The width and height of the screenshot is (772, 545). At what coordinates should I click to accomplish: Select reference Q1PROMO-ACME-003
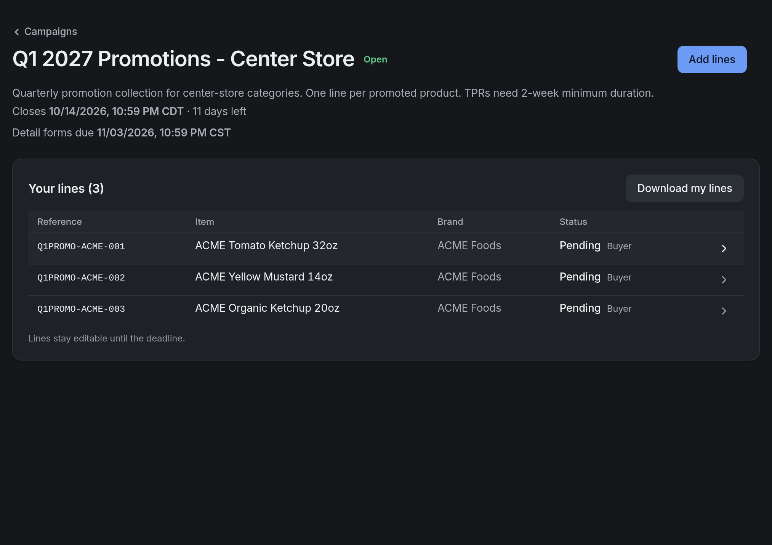pyautogui.click(x=81, y=309)
